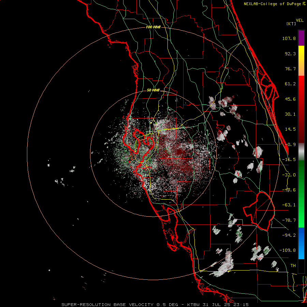Select the 30.1 velocity scale value

tap(290, 114)
